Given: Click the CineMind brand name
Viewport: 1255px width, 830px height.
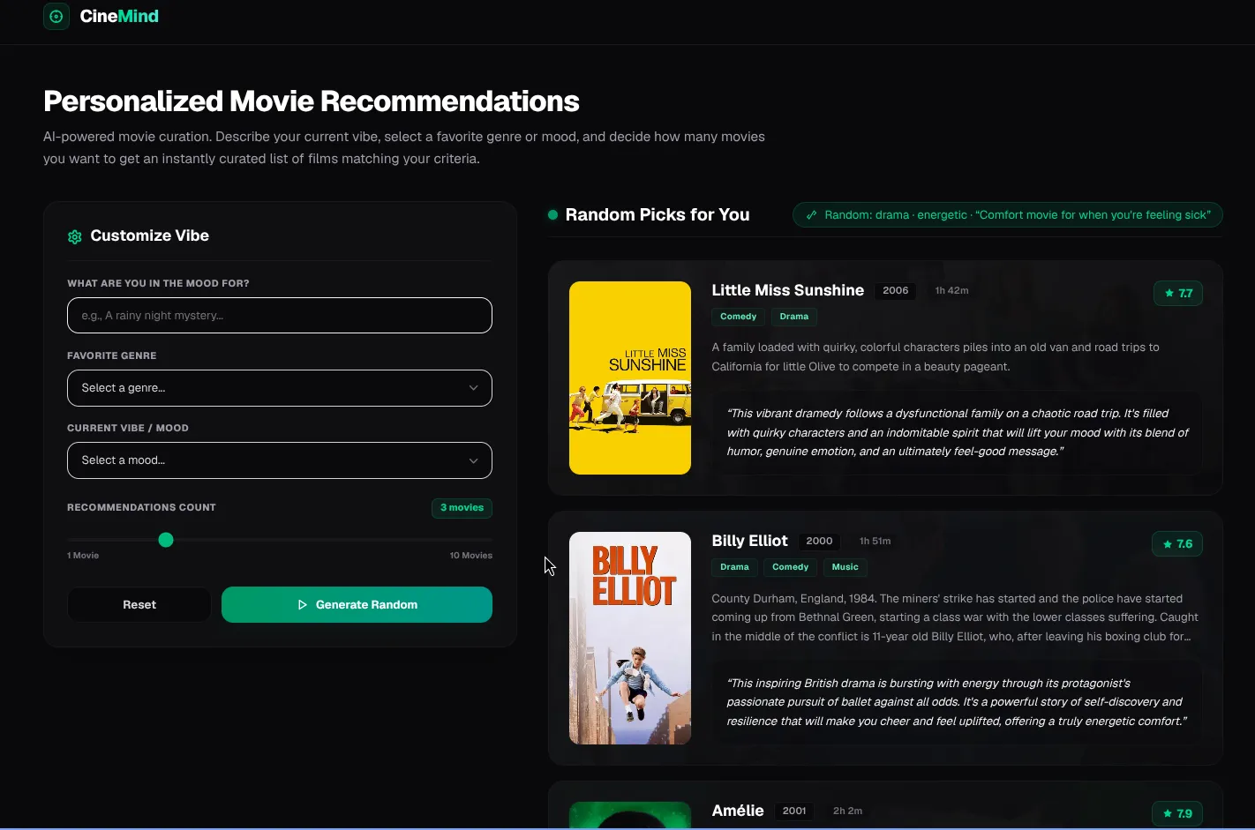Looking at the screenshot, I should [x=119, y=16].
